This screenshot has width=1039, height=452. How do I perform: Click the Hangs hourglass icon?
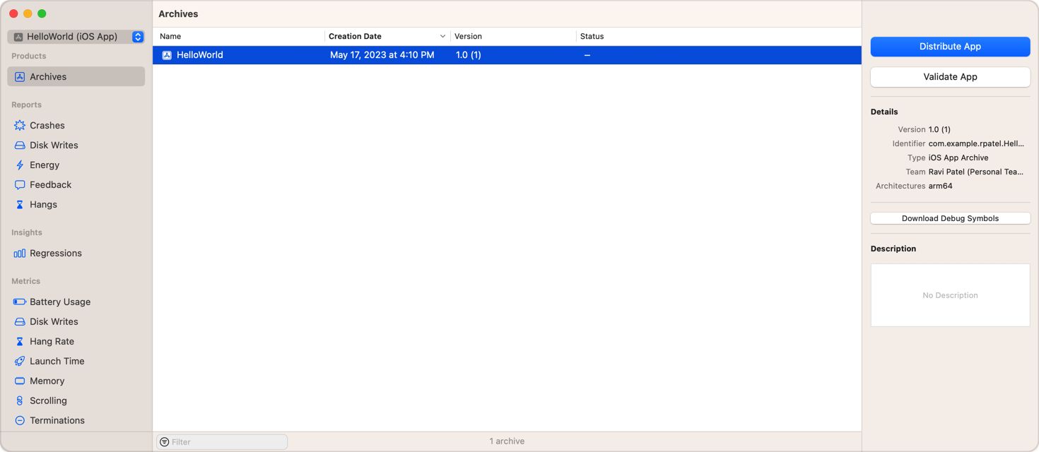[x=20, y=204]
